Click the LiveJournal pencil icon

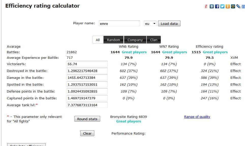[238, 6]
